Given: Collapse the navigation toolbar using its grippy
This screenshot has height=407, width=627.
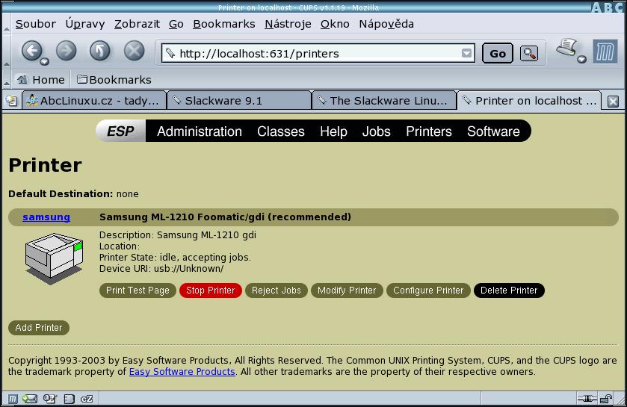Looking at the screenshot, I should coord(7,52).
